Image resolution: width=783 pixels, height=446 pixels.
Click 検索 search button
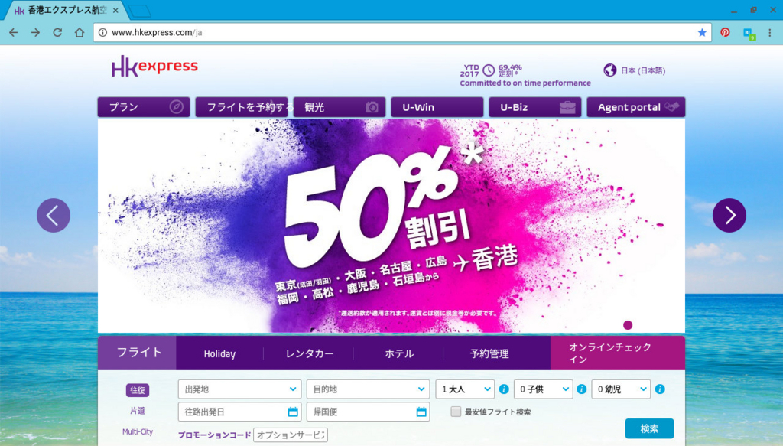coord(650,428)
